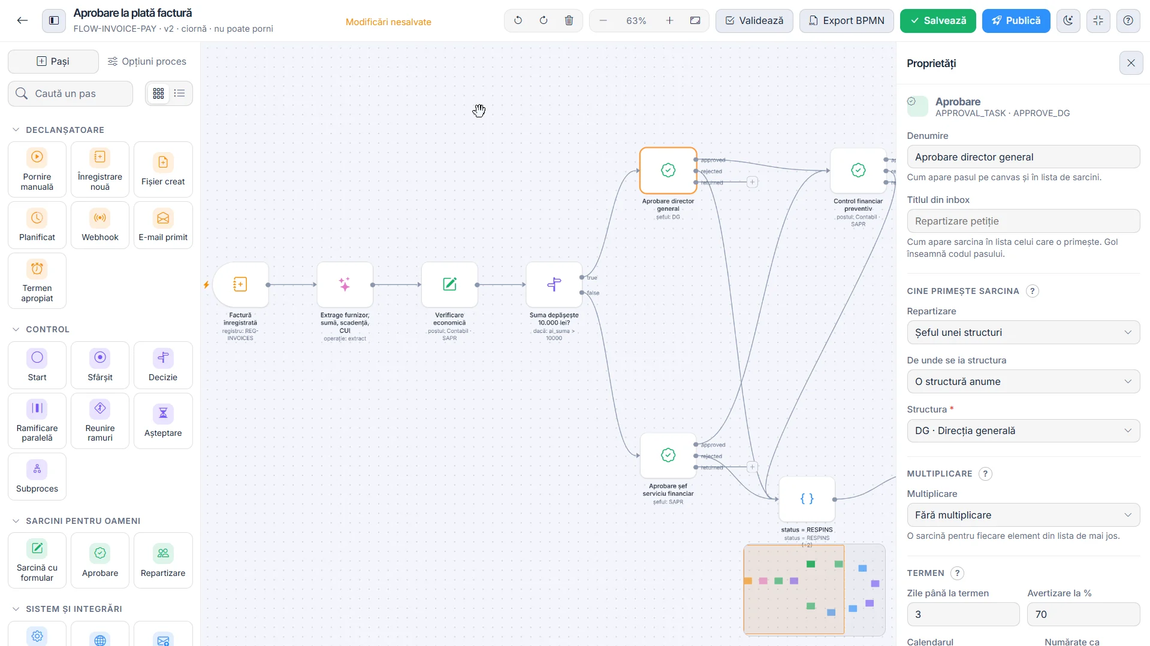
Task: Click the undo icon
Action: pos(518,20)
